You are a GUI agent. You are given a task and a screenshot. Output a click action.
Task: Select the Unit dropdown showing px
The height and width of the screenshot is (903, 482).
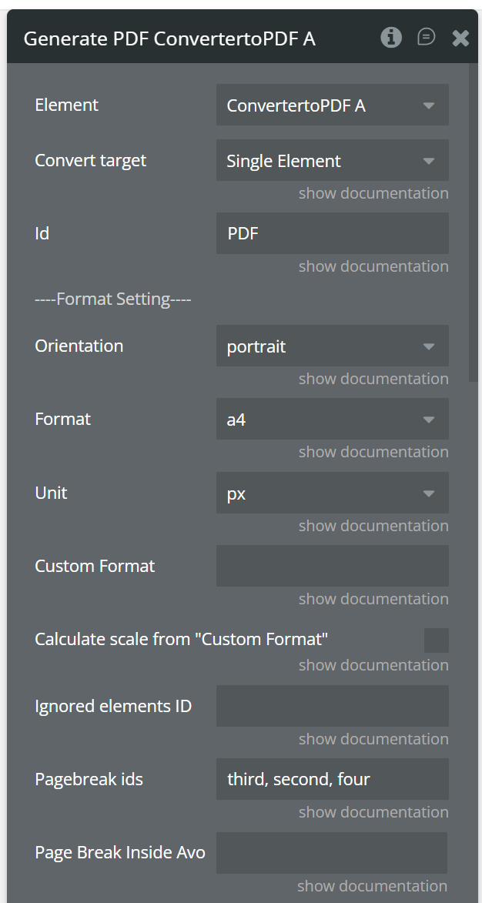332,493
